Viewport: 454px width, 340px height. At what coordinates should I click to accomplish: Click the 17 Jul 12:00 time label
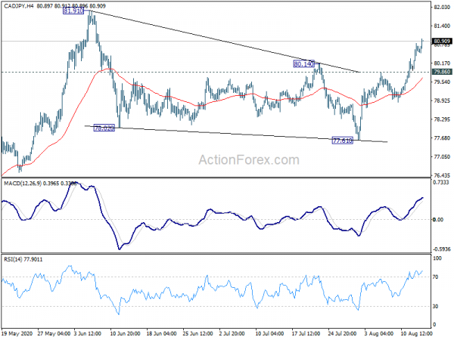pyautogui.click(x=307, y=333)
